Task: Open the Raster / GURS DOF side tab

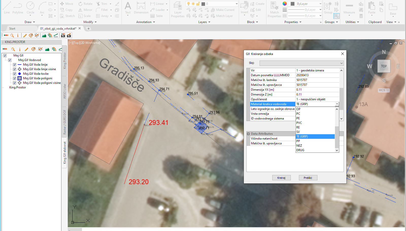Action: 64,122
